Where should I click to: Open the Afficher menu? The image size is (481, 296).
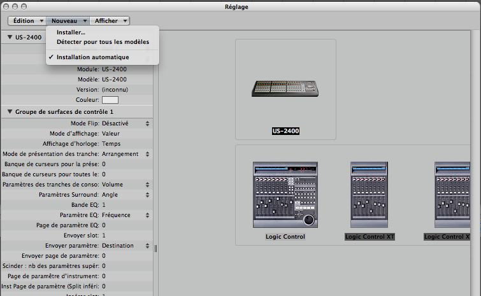110,21
